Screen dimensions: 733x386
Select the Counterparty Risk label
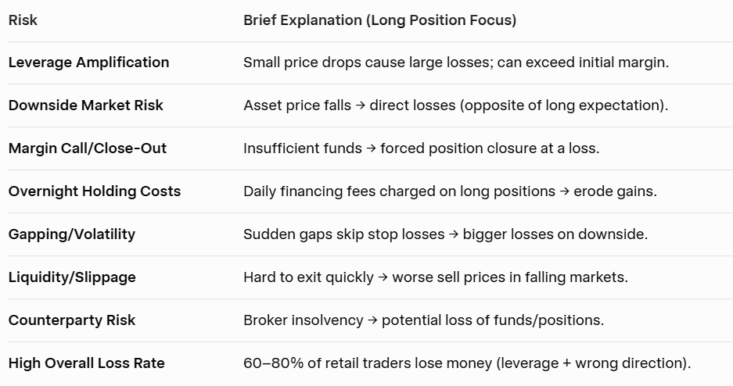pos(71,320)
